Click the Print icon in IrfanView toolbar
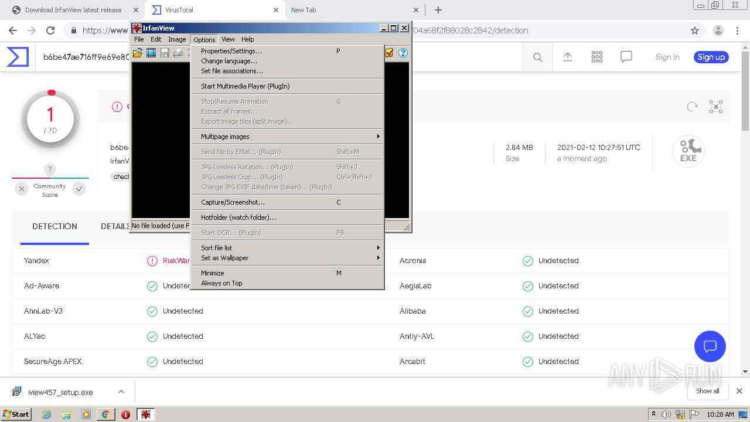The image size is (750, 422). [x=178, y=53]
